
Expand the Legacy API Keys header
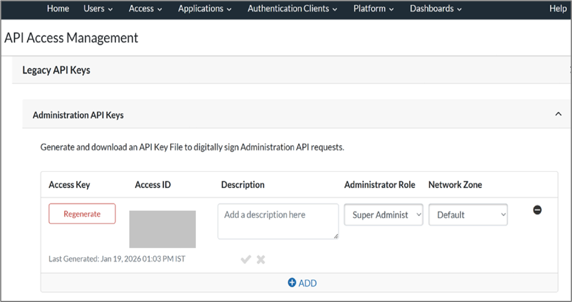tap(56, 70)
